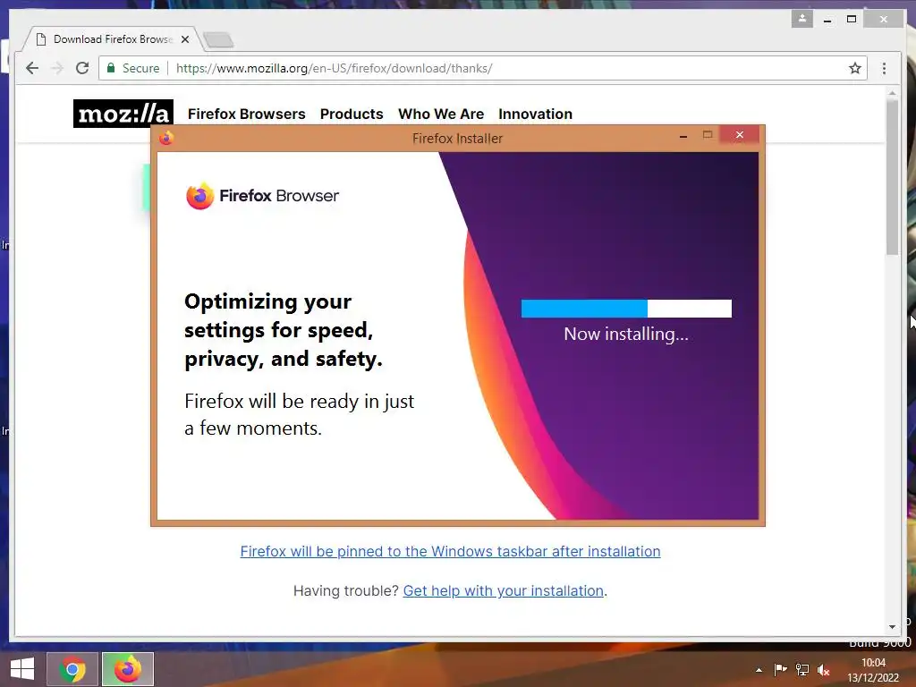Screen dimensions: 916x687
Task: Open the Products menu
Action: tap(352, 114)
